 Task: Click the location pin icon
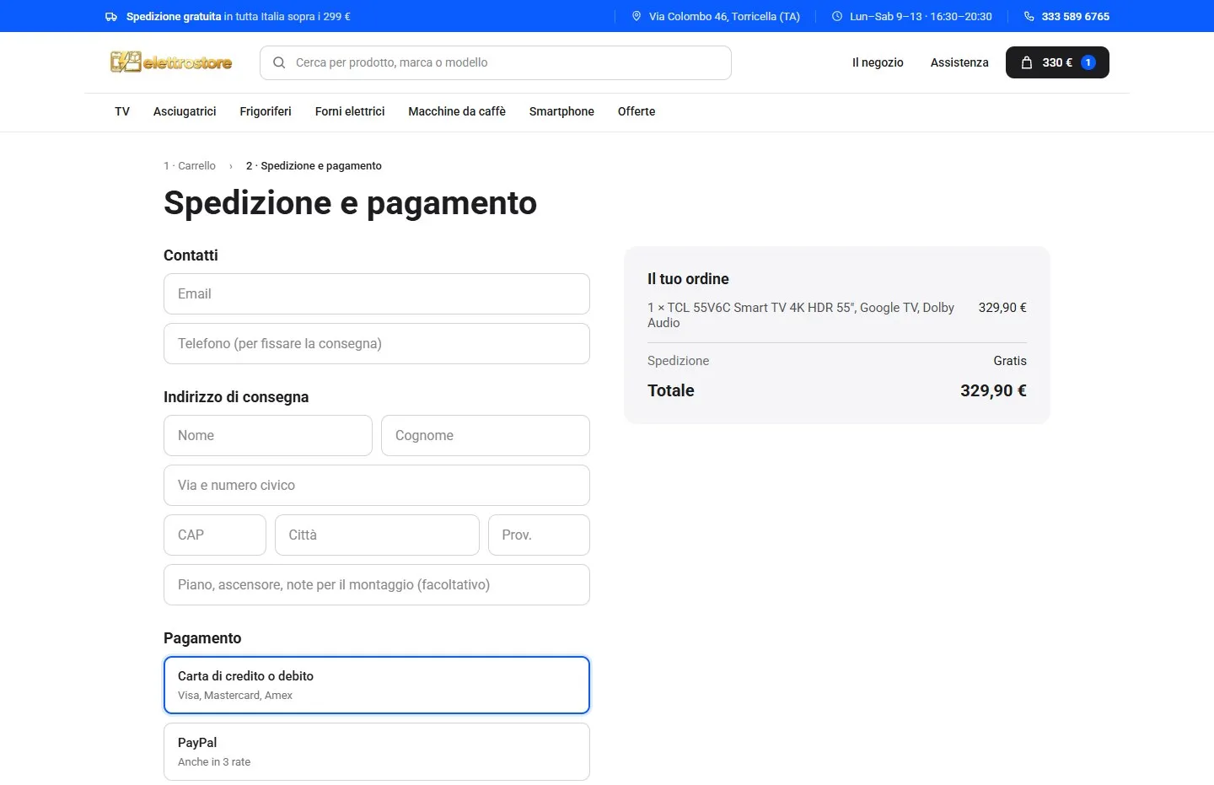[637, 16]
